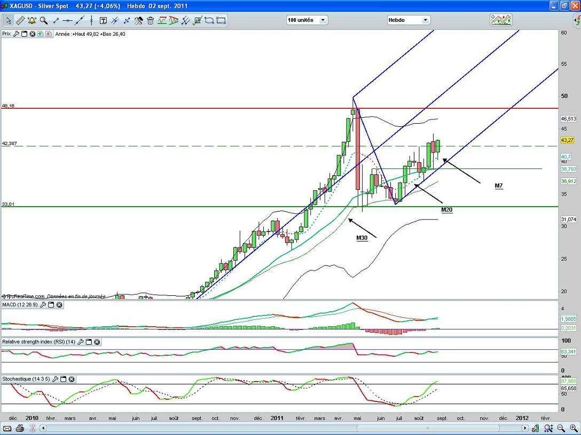Toggle the Prix panel window size

[24, 34]
